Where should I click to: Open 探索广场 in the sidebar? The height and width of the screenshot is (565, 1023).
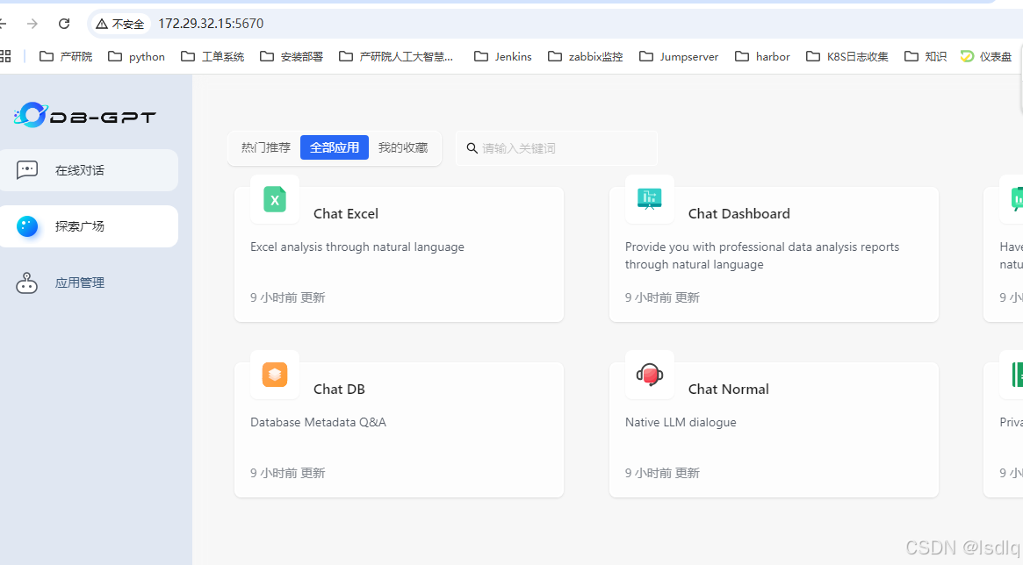tap(89, 226)
